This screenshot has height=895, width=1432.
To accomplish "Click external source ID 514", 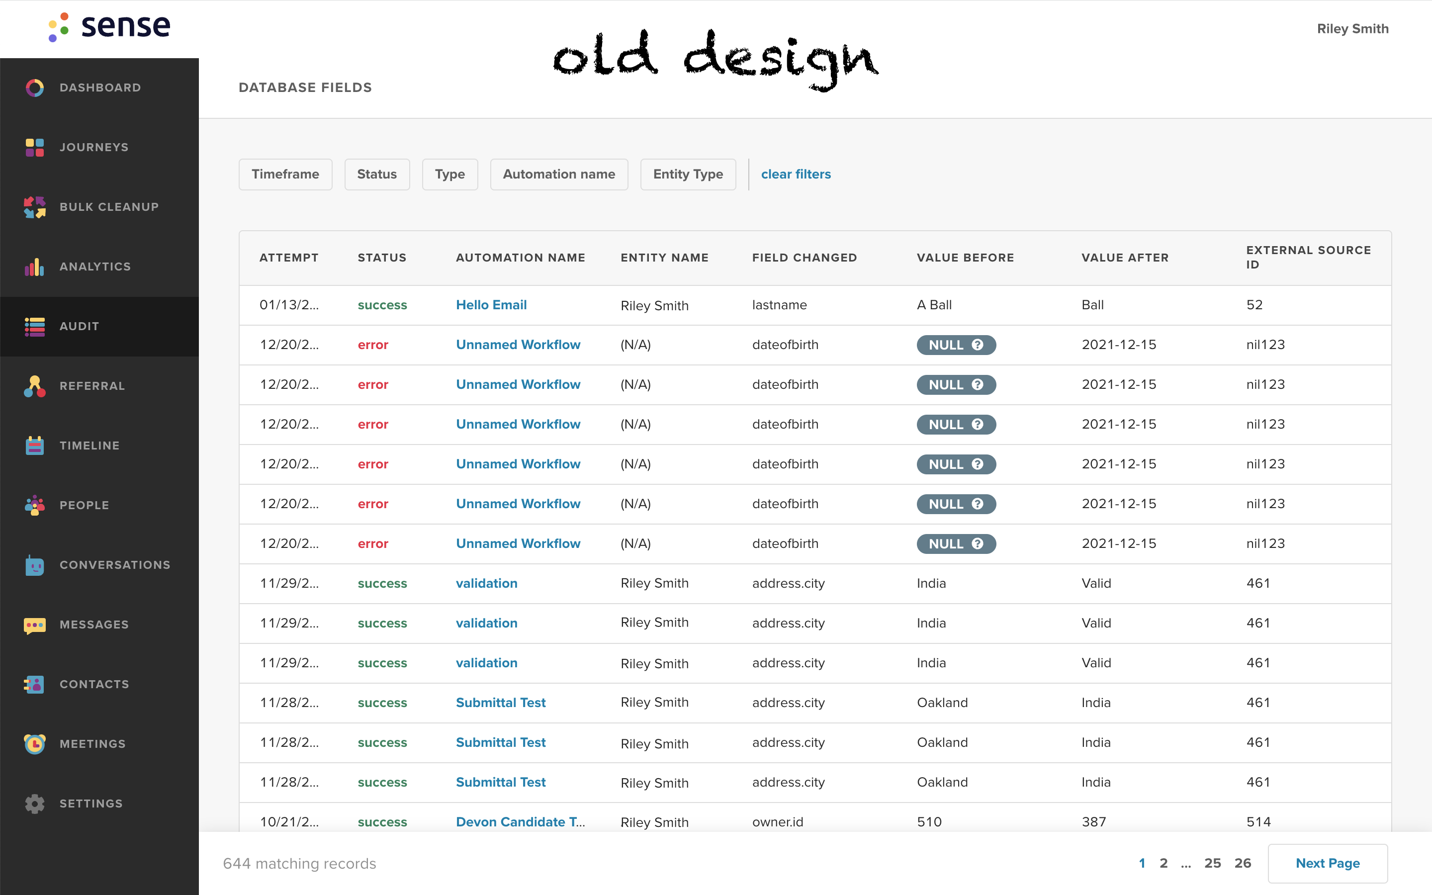I will point(1258,821).
